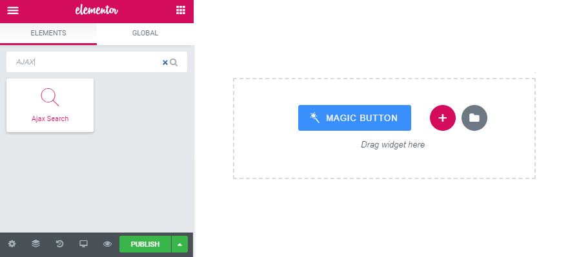Add new section with the plus button
Viewport: 579px width, 257px height.
coord(442,118)
